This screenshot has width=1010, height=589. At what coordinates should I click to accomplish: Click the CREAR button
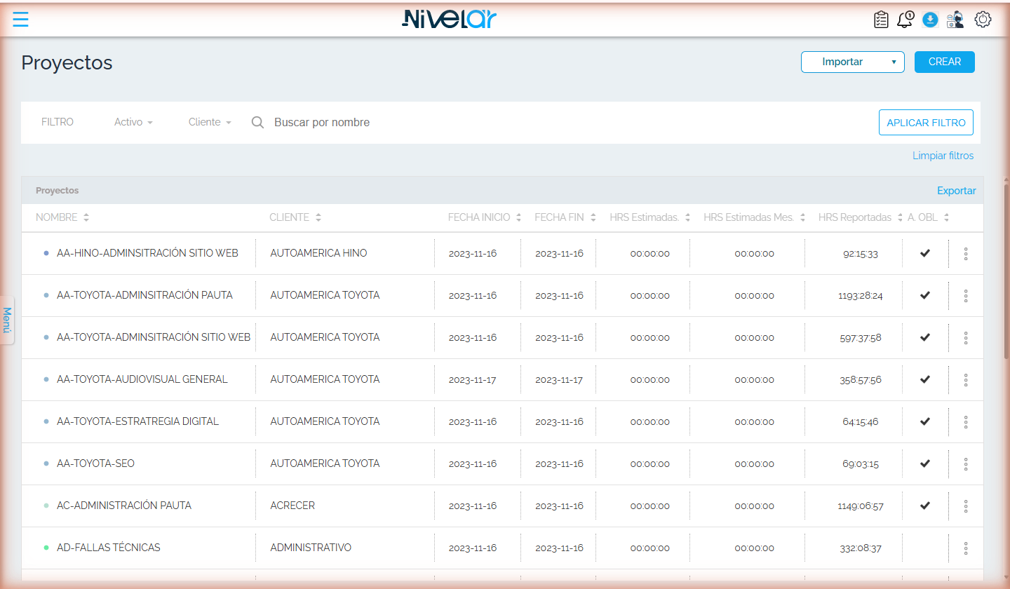pos(945,62)
